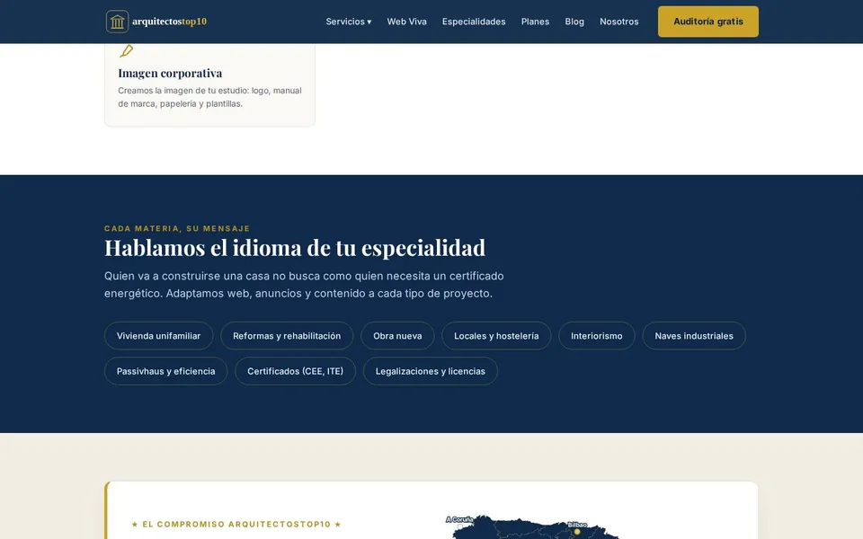Click the Imagen corporativa card title
This screenshot has height=539, width=863.
(170, 73)
